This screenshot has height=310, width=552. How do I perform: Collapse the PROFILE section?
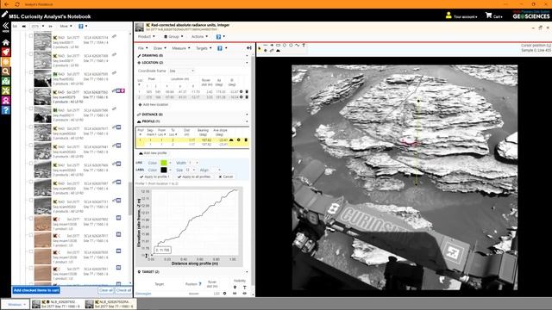(x=247, y=121)
